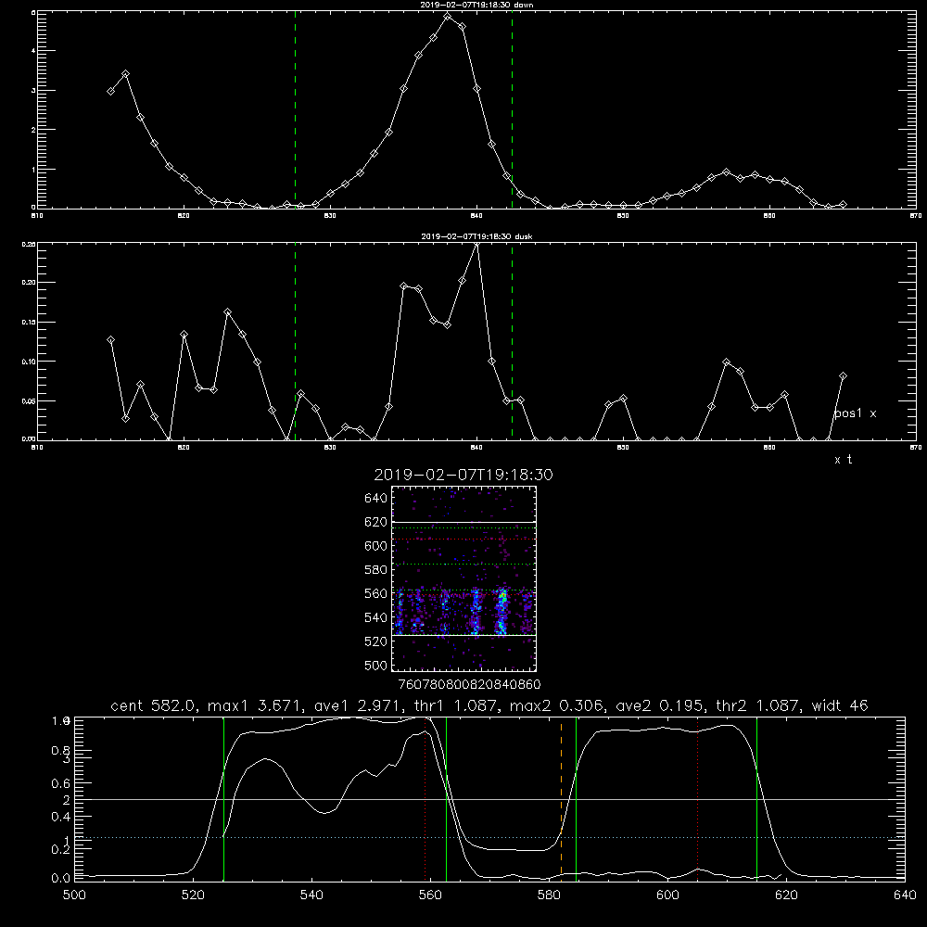Click bottom profile plot x-axis label 500
Screen dimensions: 927x927
(x=74, y=895)
